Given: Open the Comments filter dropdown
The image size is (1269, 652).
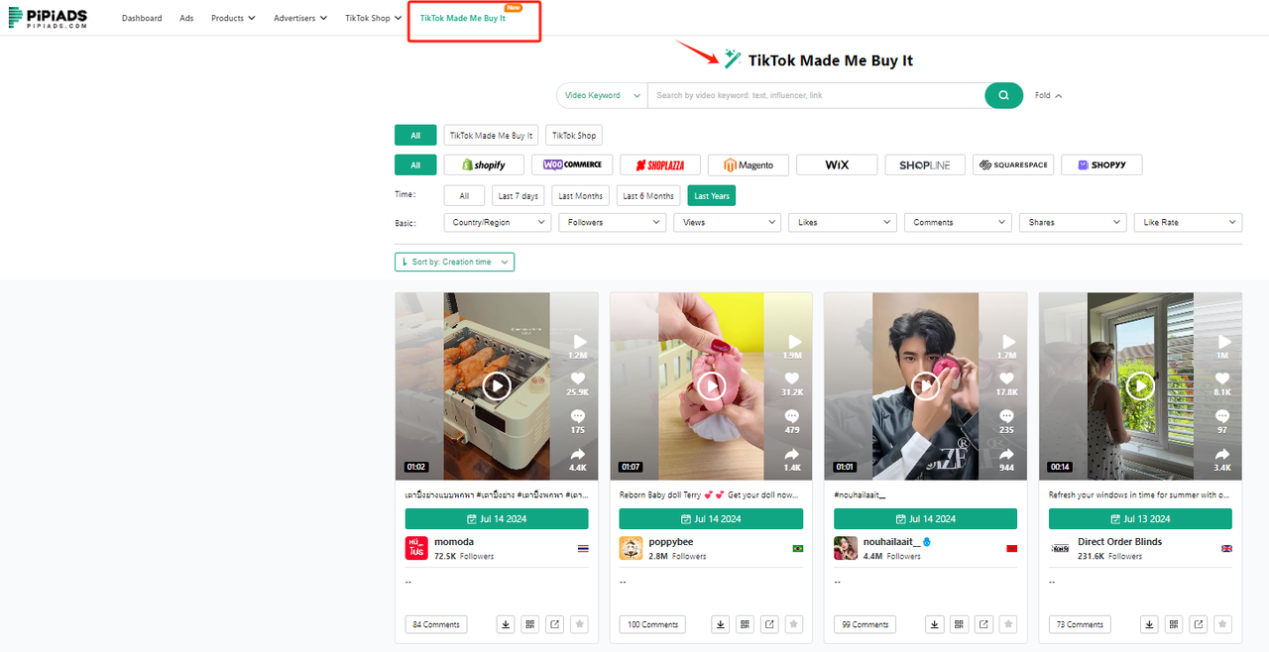Looking at the screenshot, I should (958, 223).
